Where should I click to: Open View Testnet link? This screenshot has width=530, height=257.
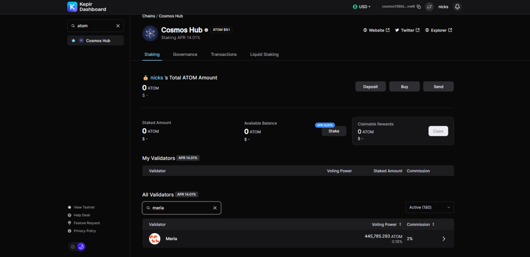coord(84,207)
